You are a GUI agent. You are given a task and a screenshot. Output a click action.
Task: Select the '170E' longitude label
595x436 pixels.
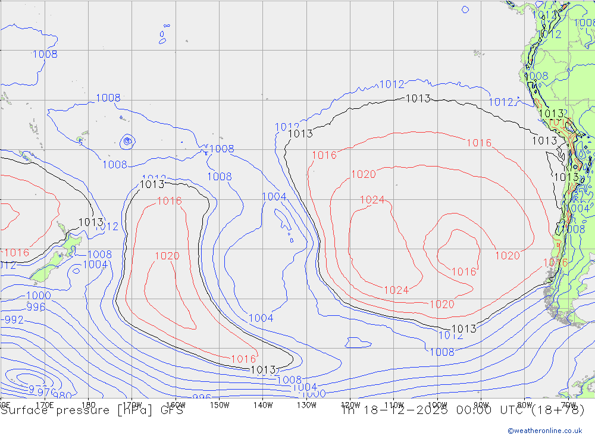pyautogui.click(x=45, y=405)
